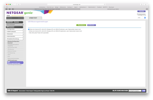Expand the Sicherheit sidebar section
Screen dimensions: 153x100
(15, 34)
